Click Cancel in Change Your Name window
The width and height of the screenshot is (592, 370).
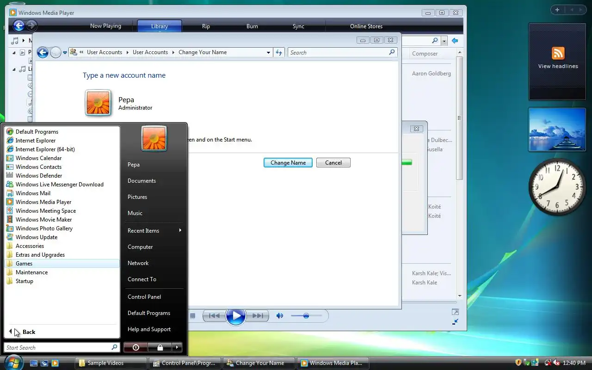coord(333,163)
